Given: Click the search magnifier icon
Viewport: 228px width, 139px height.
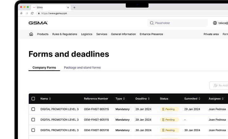Looking at the screenshot, I should point(152,23).
